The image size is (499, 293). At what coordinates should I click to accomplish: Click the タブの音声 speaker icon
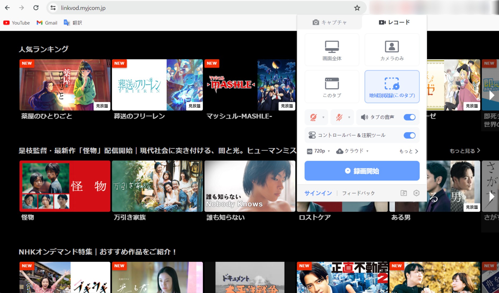click(364, 117)
